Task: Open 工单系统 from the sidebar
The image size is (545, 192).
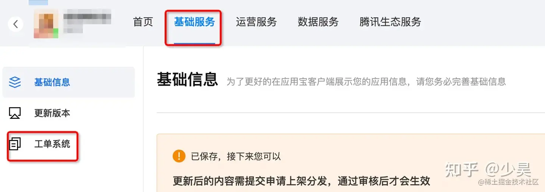Action: coord(52,144)
